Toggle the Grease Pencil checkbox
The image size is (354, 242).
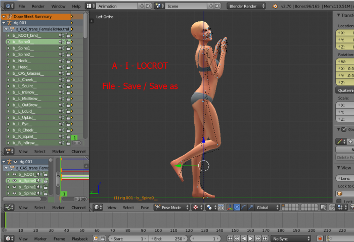pos(344,129)
